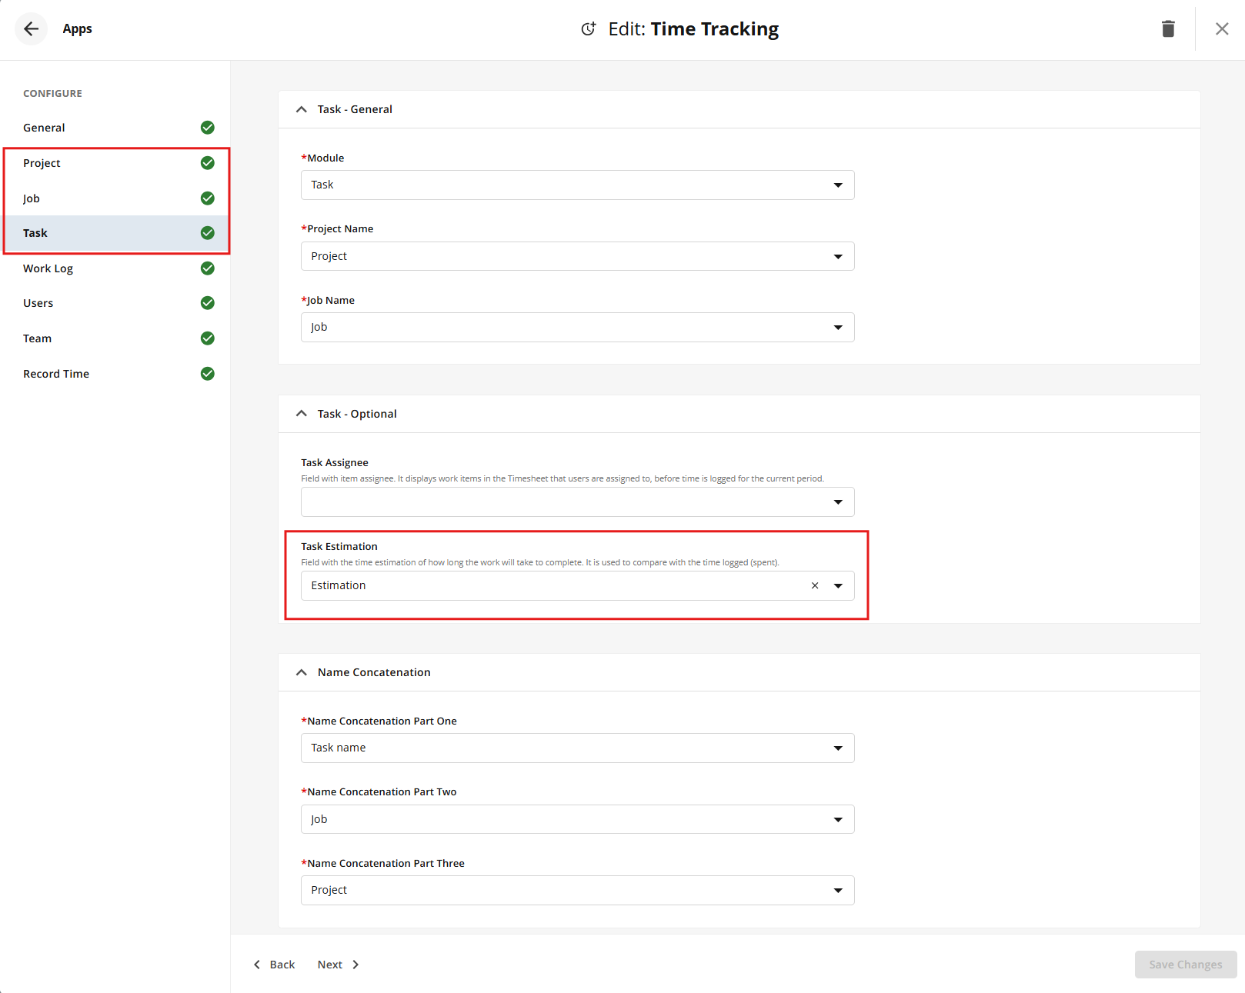
Task: Collapse the Task - General panel
Action: coord(302,109)
